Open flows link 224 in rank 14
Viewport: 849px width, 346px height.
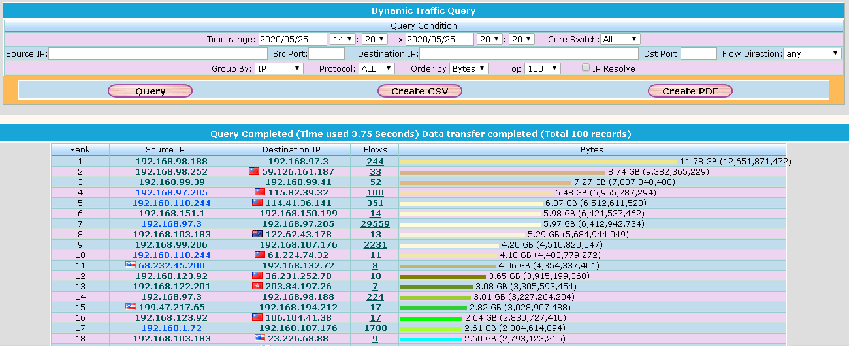[375, 296]
